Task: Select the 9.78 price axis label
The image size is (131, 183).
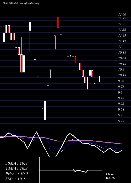Action: [x=122, y=87]
